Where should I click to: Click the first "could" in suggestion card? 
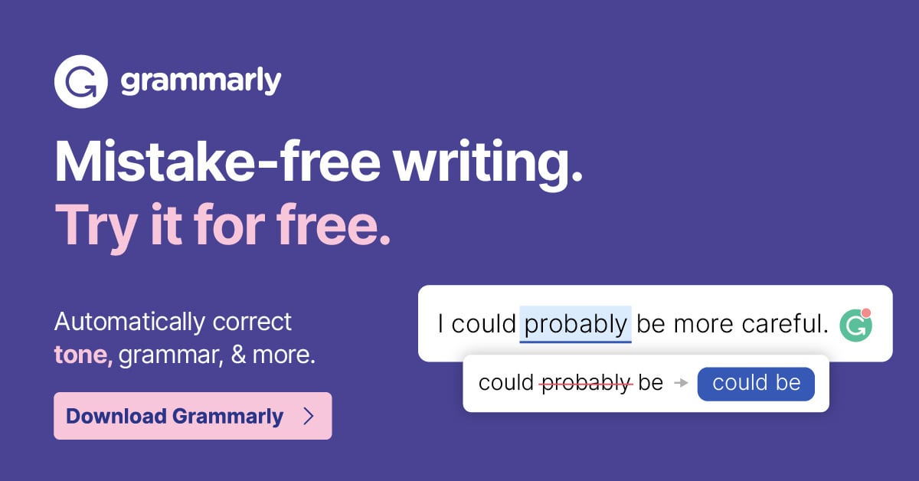tap(505, 383)
